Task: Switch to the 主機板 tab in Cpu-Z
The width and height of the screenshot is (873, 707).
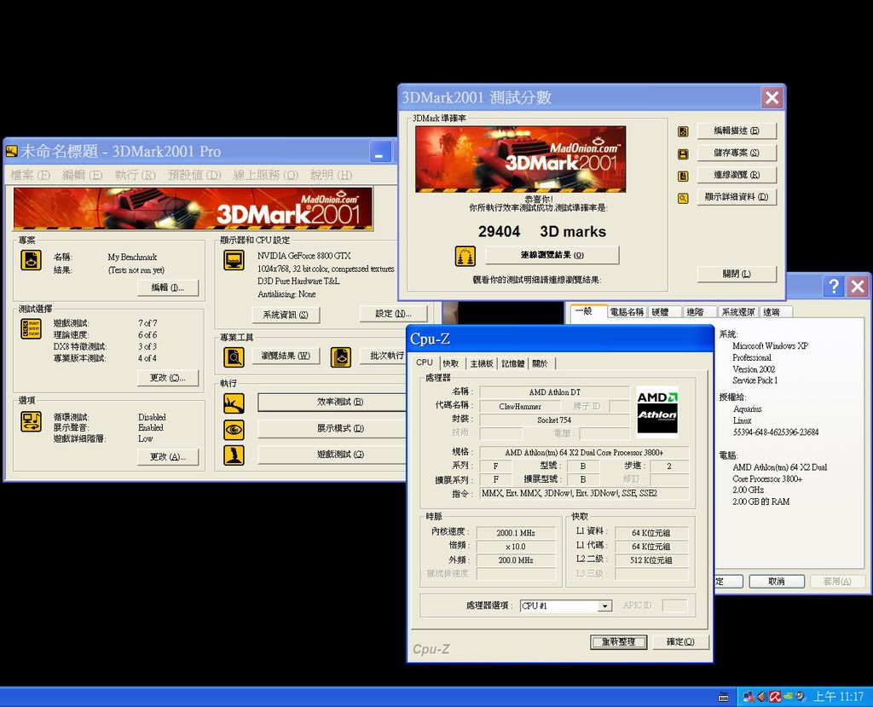Action: [x=482, y=364]
